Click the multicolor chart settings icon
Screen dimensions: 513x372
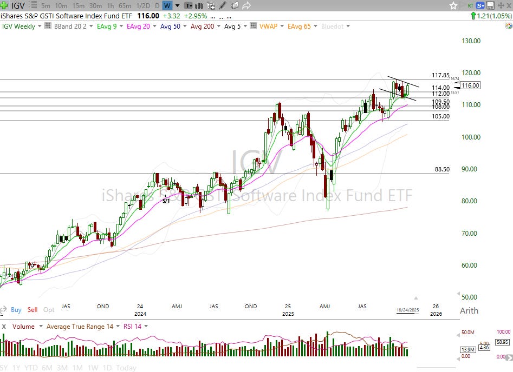[x=509, y=26]
